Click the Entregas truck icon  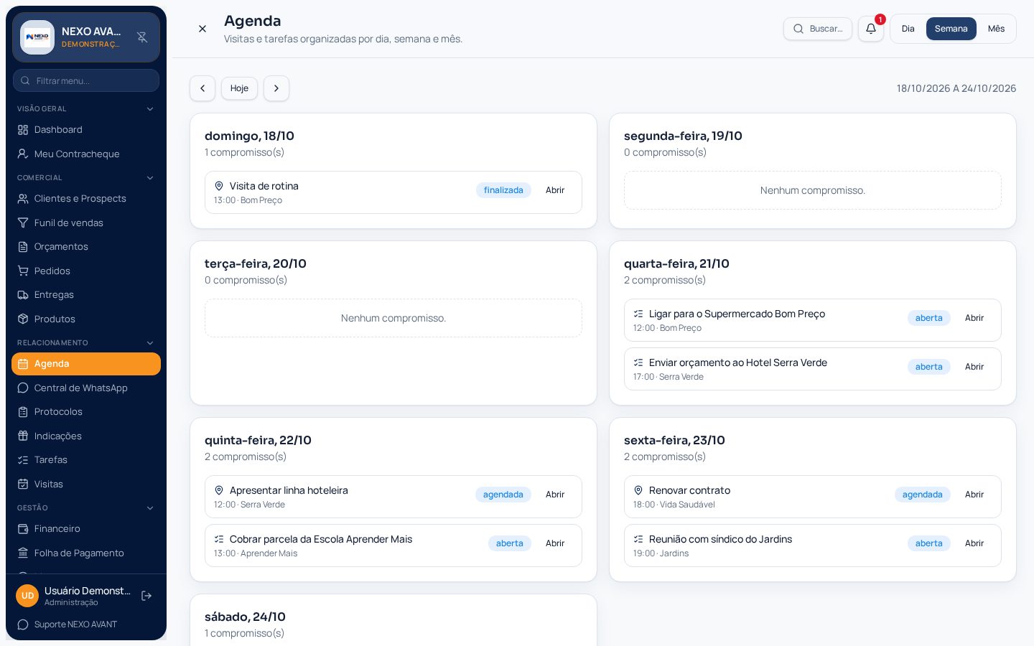tap(23, 295)
